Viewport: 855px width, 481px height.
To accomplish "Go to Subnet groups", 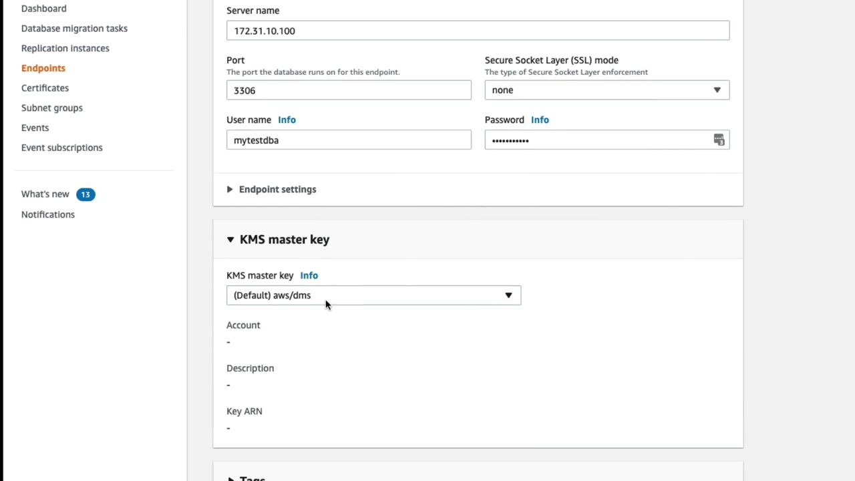I will 51,108.
